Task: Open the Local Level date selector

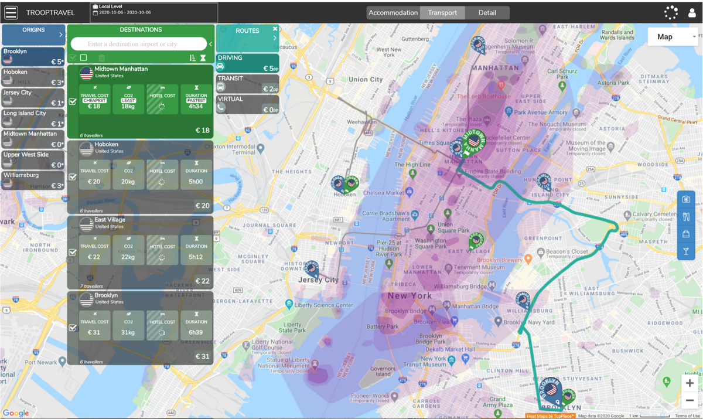Action: pos(154,12)
